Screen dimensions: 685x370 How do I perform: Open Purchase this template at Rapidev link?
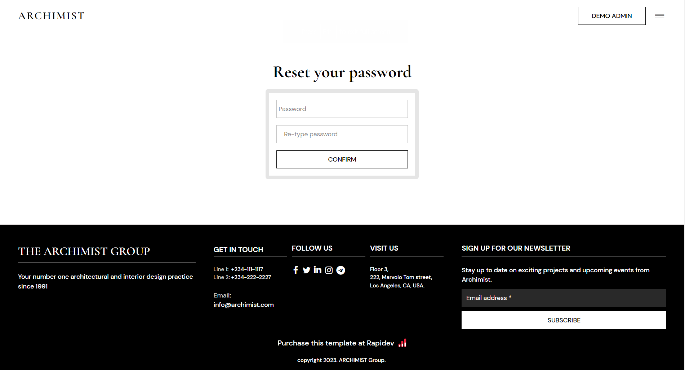(x=336, y=343)
